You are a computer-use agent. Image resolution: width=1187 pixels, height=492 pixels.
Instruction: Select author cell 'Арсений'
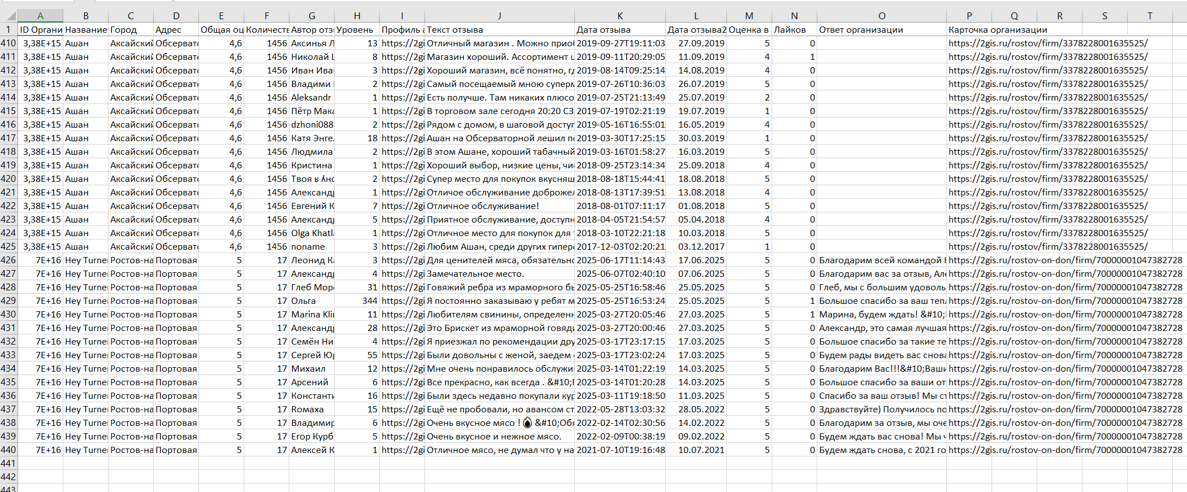click(311, 382)
